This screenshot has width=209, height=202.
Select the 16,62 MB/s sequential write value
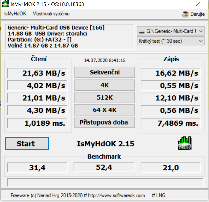point(171,73)
